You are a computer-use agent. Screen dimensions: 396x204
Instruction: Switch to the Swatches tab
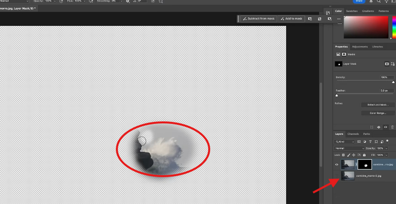pyautogui.click(x=352, y=11)
